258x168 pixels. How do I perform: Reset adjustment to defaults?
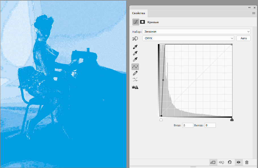pyautogui.click(x=230, y=162)
